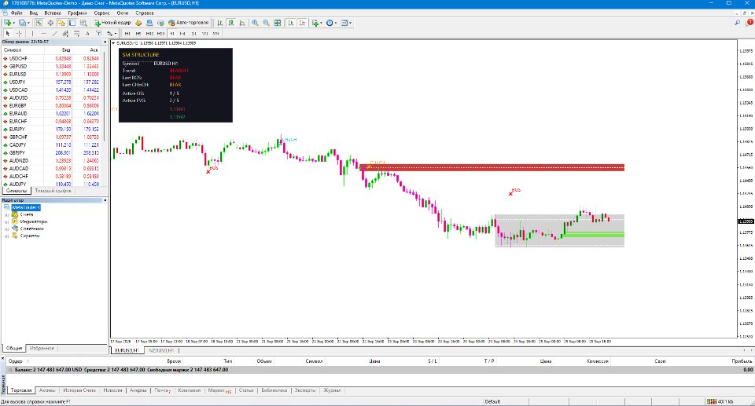Expand the Скрипты tree node

[x=7, y=236]
